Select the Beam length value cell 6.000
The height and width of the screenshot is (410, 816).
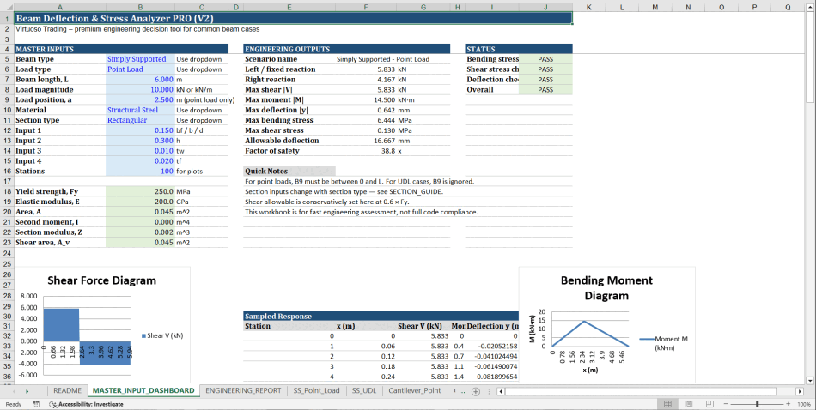coord(137,79)
